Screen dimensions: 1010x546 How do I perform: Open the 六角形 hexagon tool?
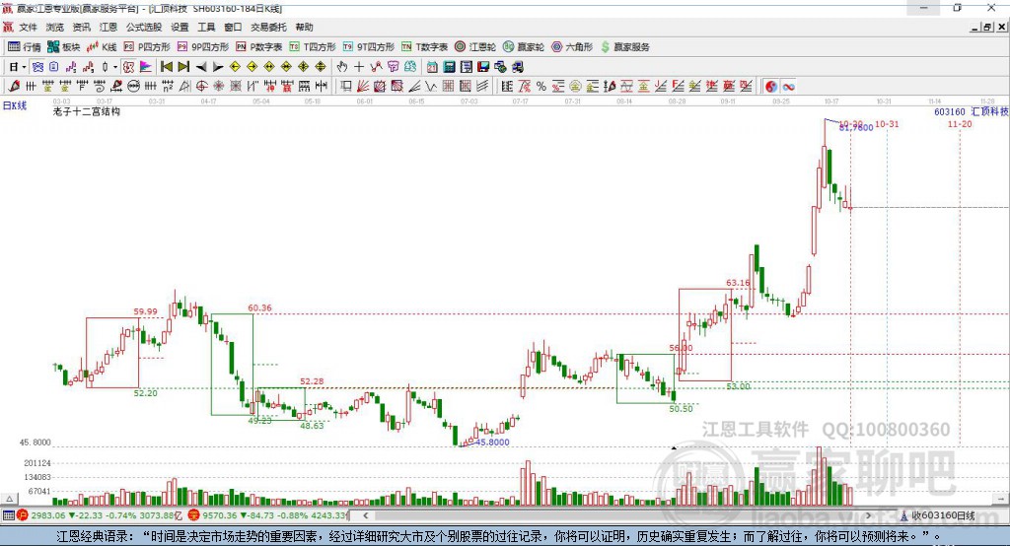(x=572, y=47)
